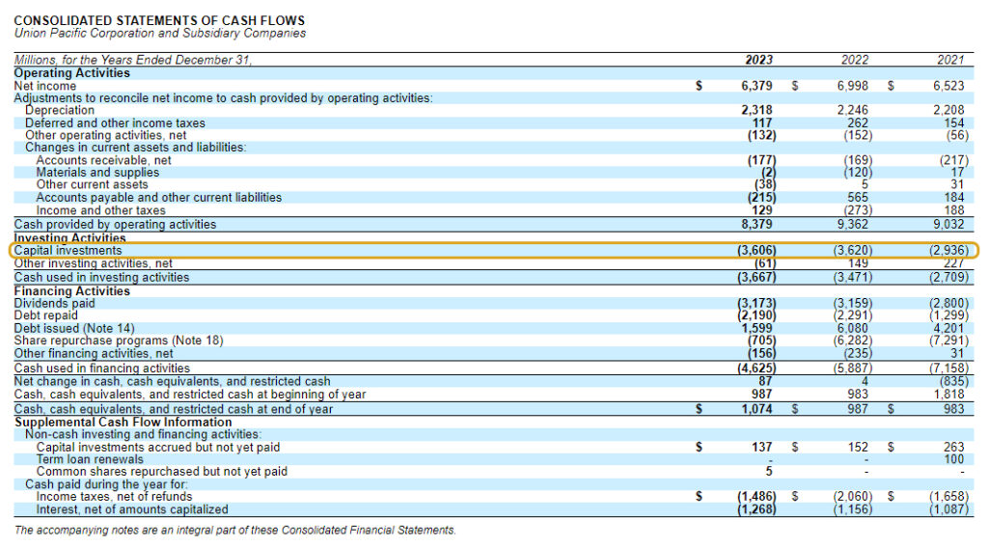The image size is (988, 547).
Task: Click the Materials and supplies label
Action: click(x=97, y=172)
